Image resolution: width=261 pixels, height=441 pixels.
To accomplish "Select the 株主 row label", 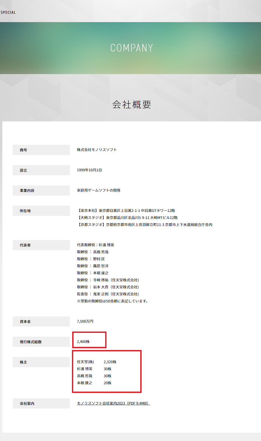I will tap(41, 362).
